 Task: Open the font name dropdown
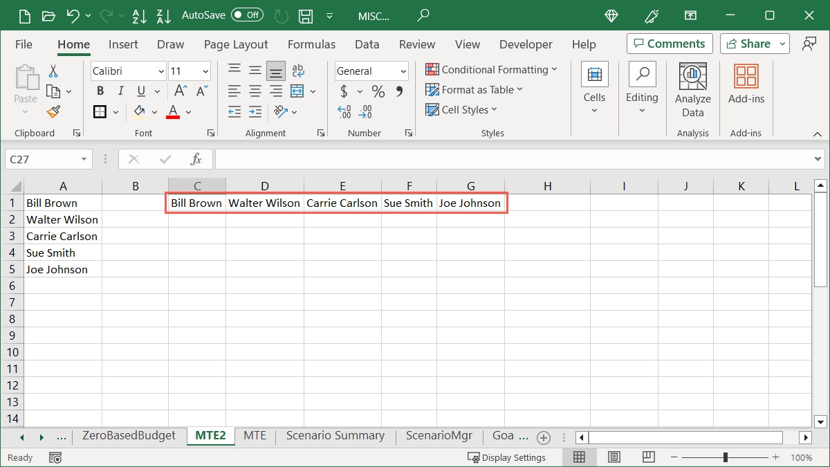click(x=160, y=71)
